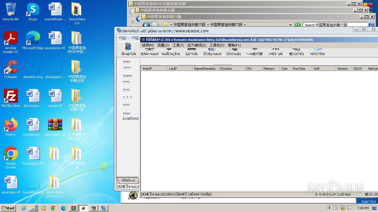This screenshot has height=212, width=378.
Task: Open WinRAR from the taskbar
Action: 73,208
